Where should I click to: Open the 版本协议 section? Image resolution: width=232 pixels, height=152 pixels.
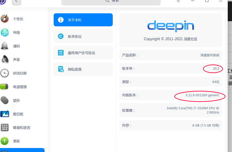click(x=83, y=36)
